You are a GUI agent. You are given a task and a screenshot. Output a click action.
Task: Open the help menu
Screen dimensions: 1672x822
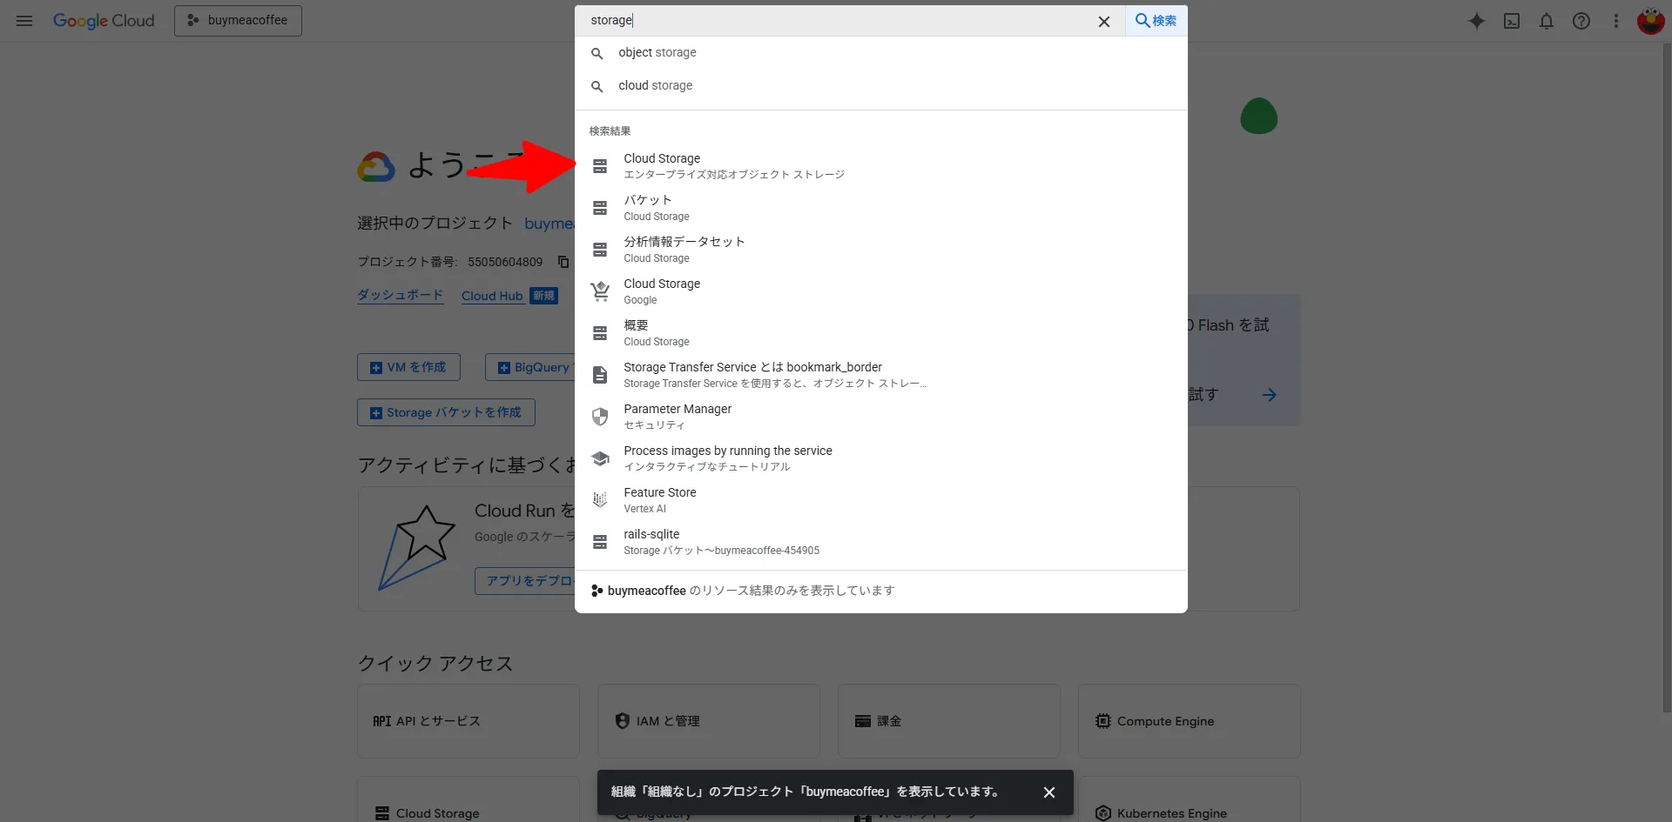click(x=1581, y=21)
